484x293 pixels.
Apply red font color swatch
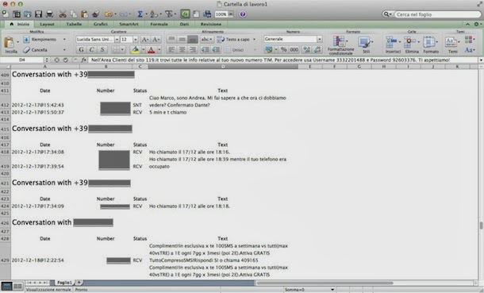pos(152,49)
